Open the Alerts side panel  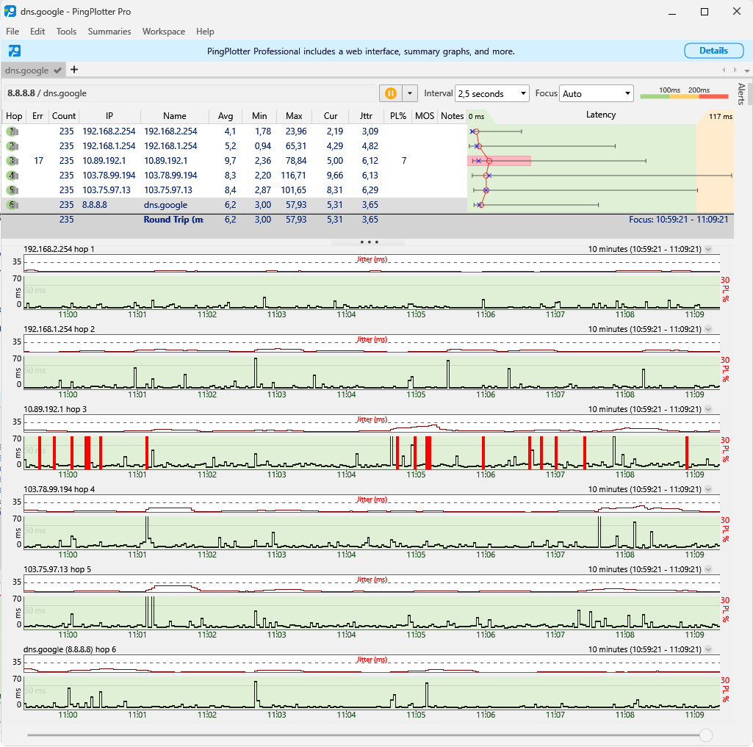pyautogui.click(x=741, y=93)
